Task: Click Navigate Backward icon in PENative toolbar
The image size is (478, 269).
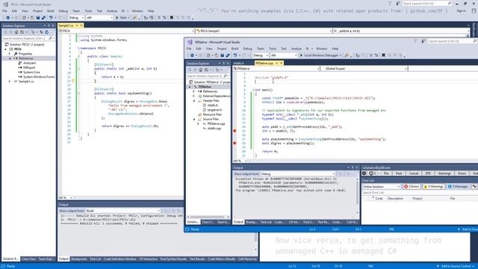Action: [192, 55]
